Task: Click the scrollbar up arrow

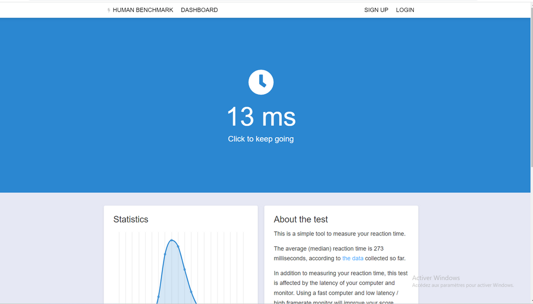Action: pos(531,3)
